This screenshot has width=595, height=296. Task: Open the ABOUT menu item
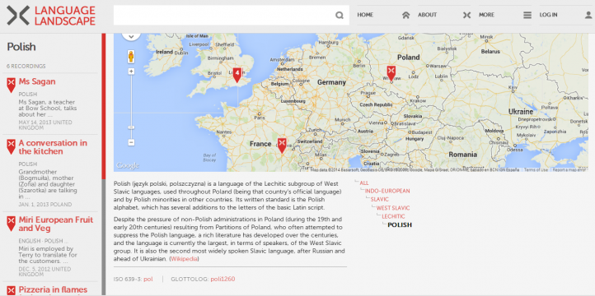tap(427, 15)
